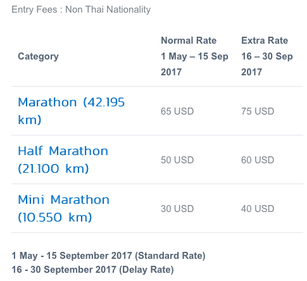This screenshot has width=307, height=281.
Task: Open the Mini Marathon (10.550 km) link
Action: 63,208
